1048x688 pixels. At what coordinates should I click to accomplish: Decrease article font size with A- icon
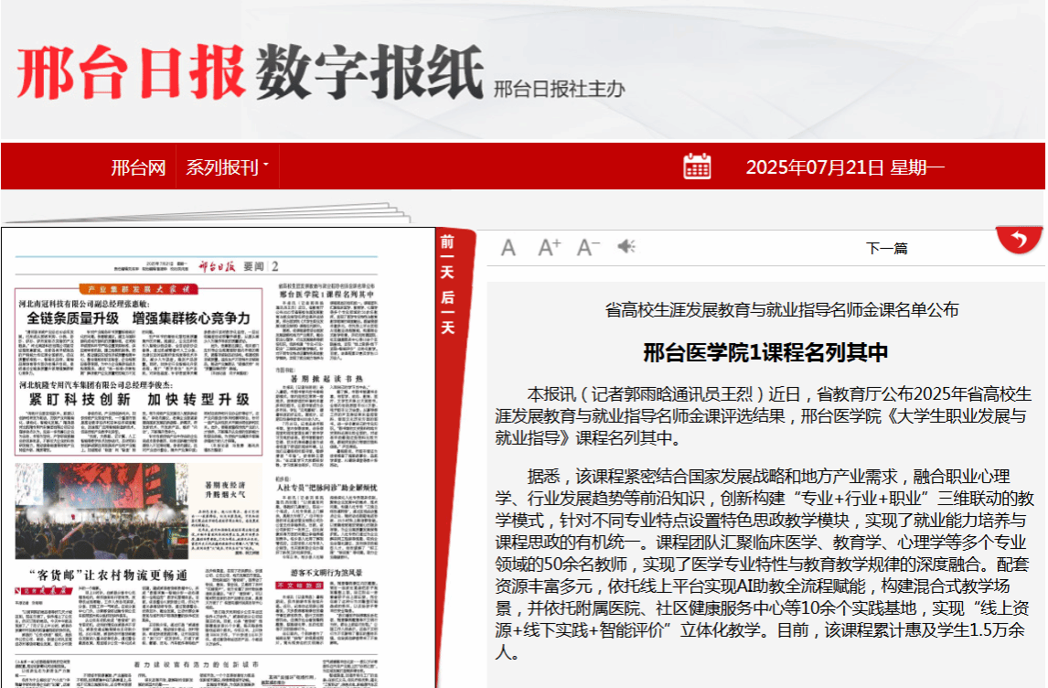588,247
